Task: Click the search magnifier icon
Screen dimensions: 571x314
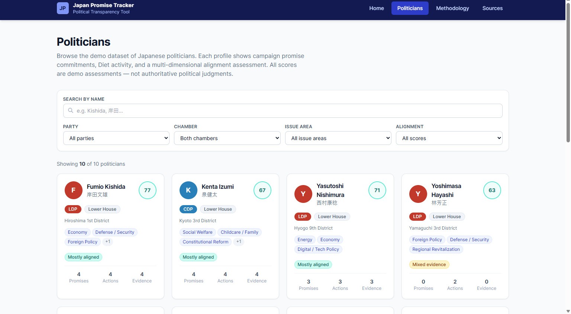Action: click(x=71, y=110)
